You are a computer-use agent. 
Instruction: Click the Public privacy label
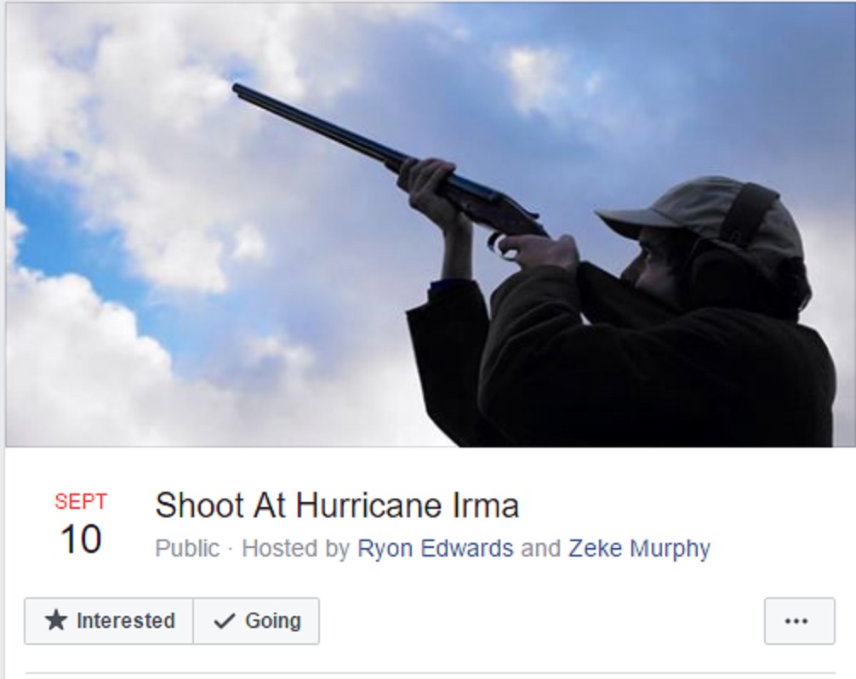[187, 549]
